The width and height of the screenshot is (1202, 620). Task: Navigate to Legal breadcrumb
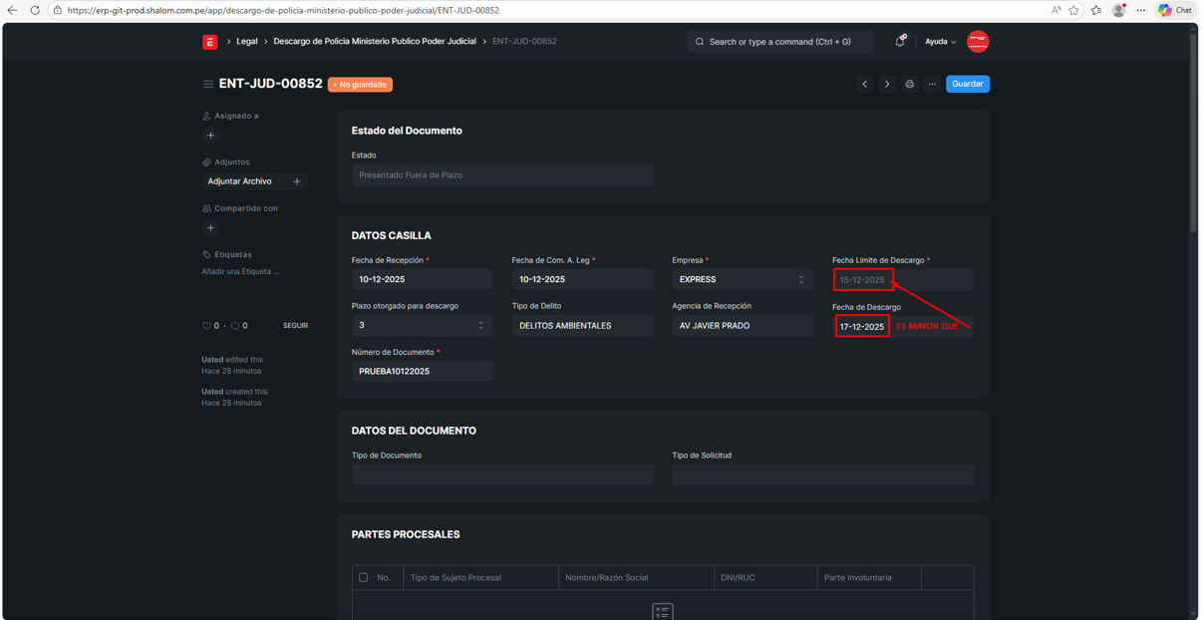tap(246, 42)
